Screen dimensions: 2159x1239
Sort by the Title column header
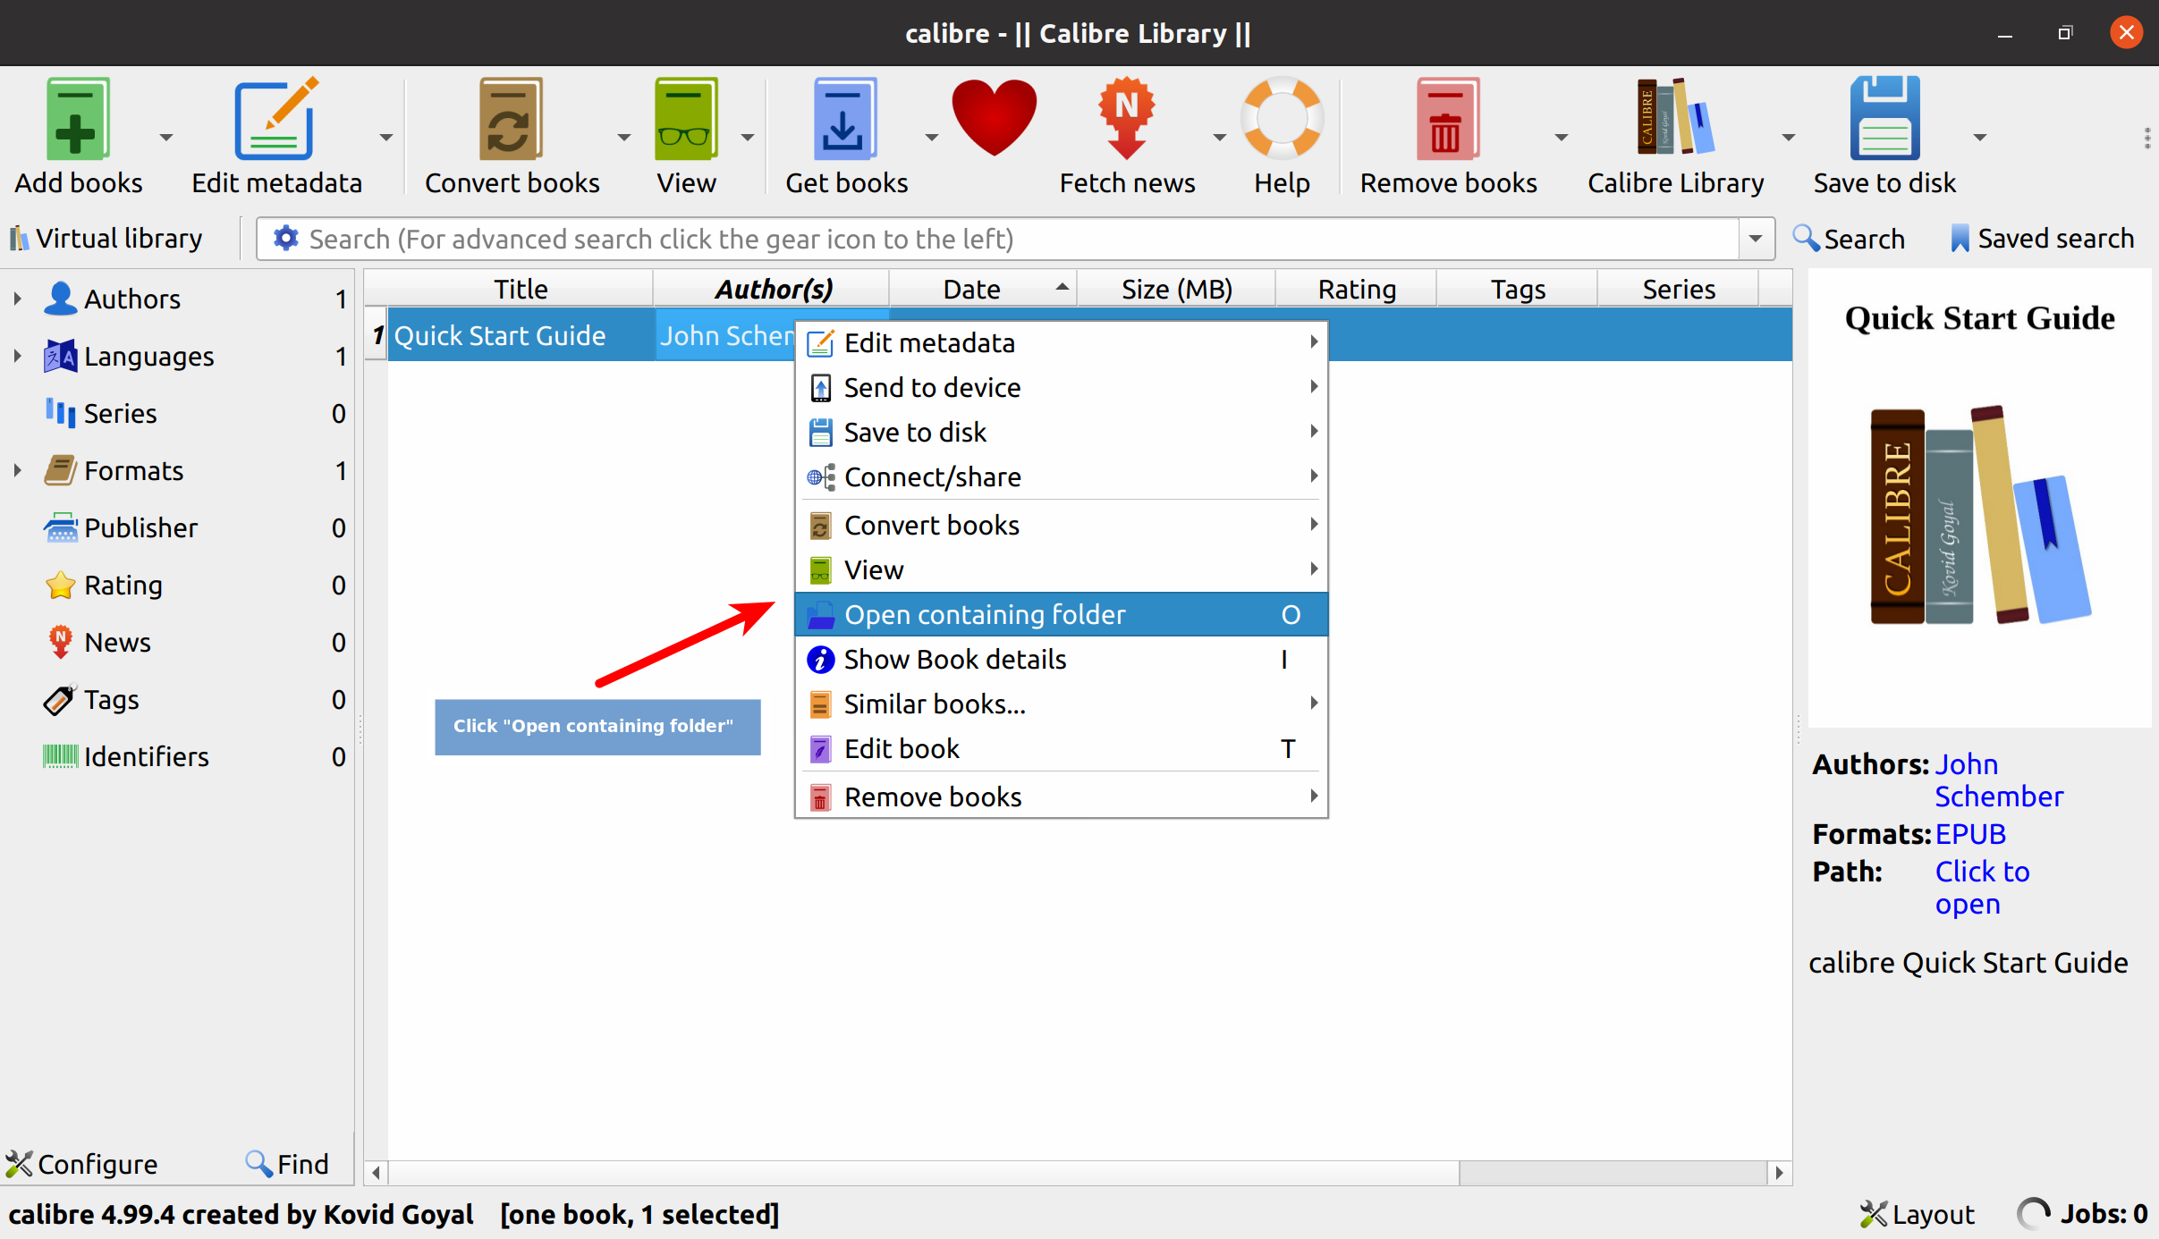521,289
